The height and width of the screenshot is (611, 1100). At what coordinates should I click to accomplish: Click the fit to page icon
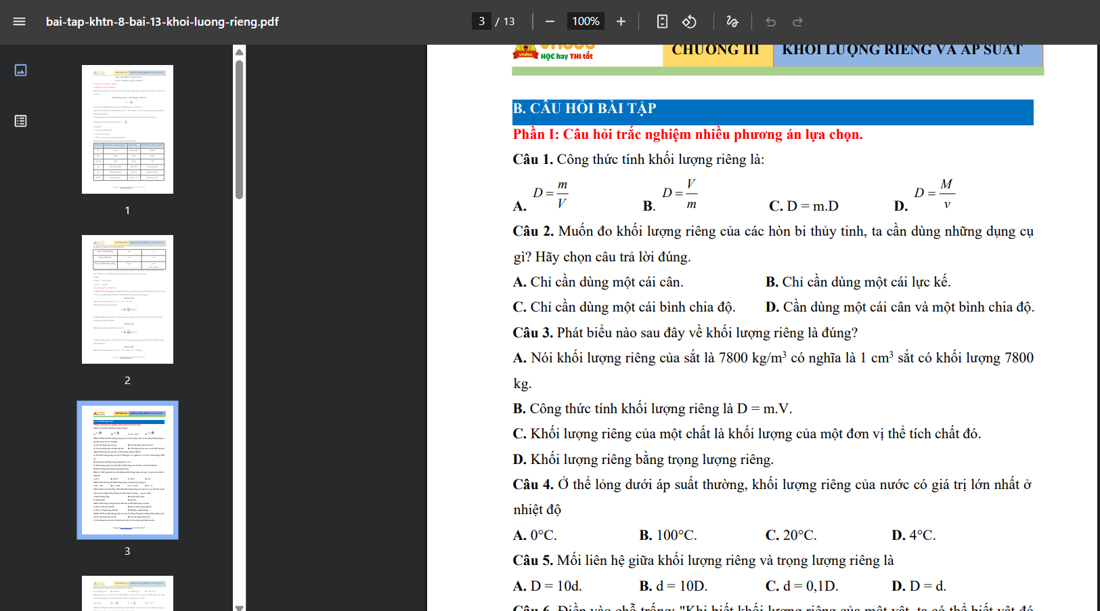(x=662, y=22)
